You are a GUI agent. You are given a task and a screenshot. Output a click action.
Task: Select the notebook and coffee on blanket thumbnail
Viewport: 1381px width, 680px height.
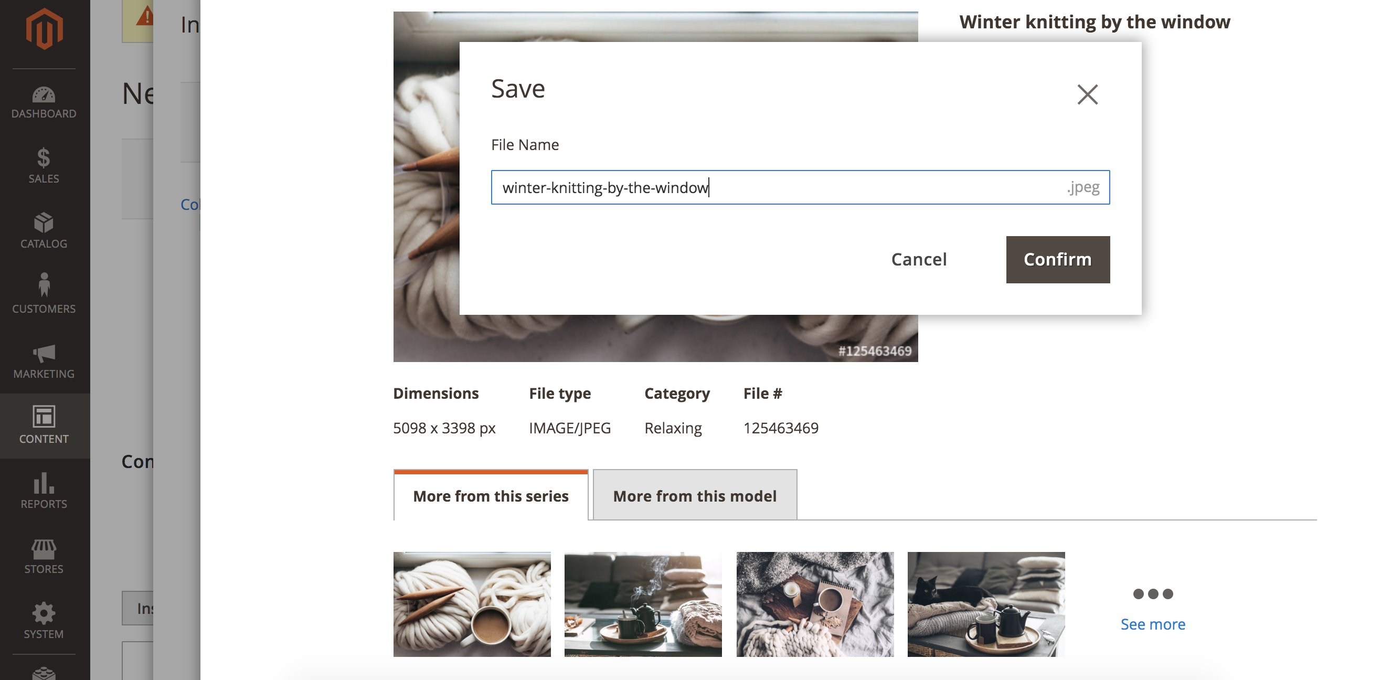coord(814,604)
